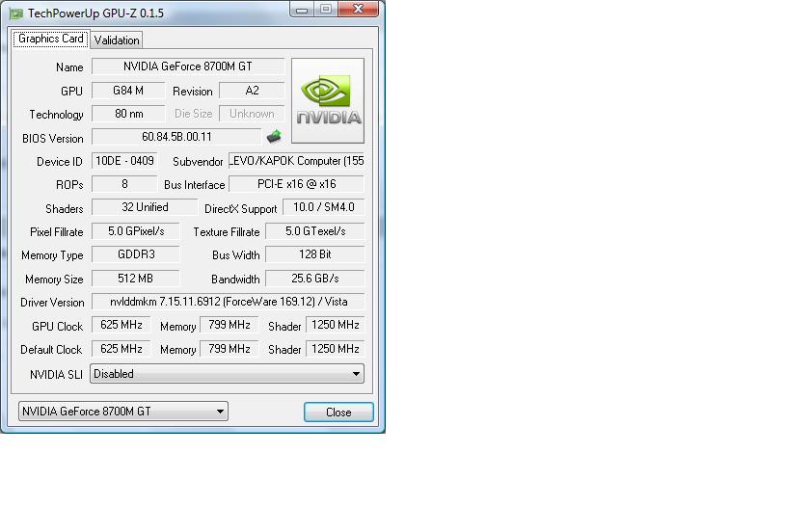
Task: Click the GPU Clock field 625 MHz
Action: 121,325
